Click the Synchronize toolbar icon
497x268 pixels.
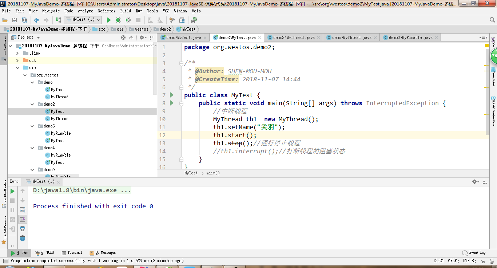pos(24,20)
